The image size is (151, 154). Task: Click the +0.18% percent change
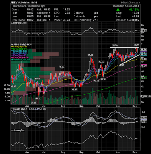[x=134, y=10]
